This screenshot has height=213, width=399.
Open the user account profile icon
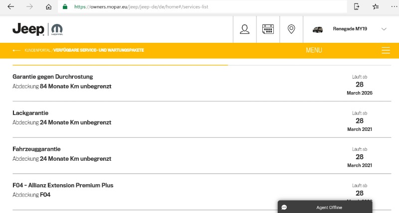[x=244, y=29]
